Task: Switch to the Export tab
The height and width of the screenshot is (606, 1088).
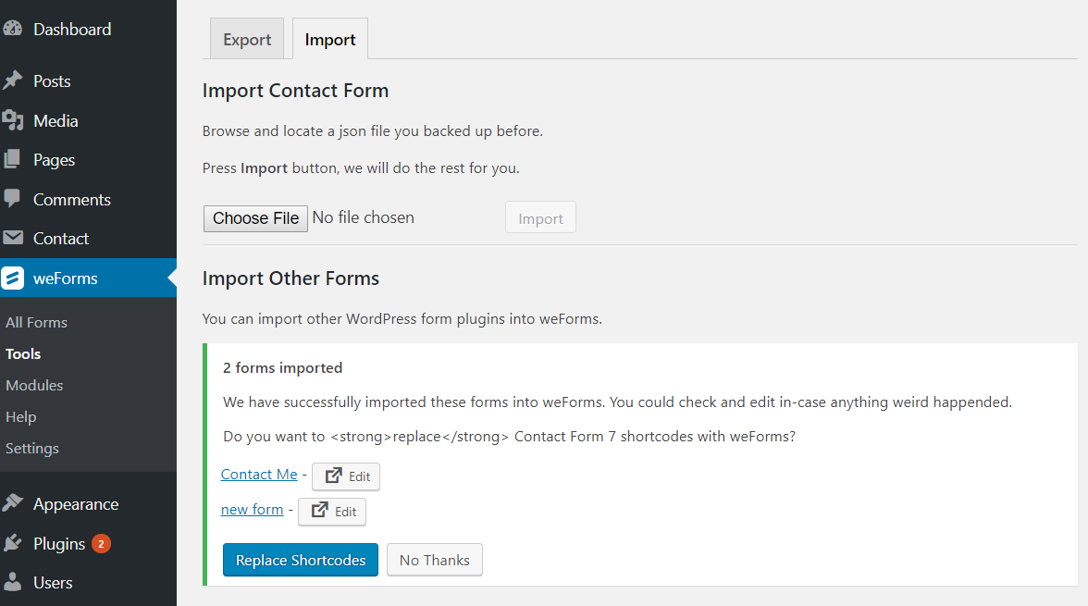Action: click(x=247, y=40)
